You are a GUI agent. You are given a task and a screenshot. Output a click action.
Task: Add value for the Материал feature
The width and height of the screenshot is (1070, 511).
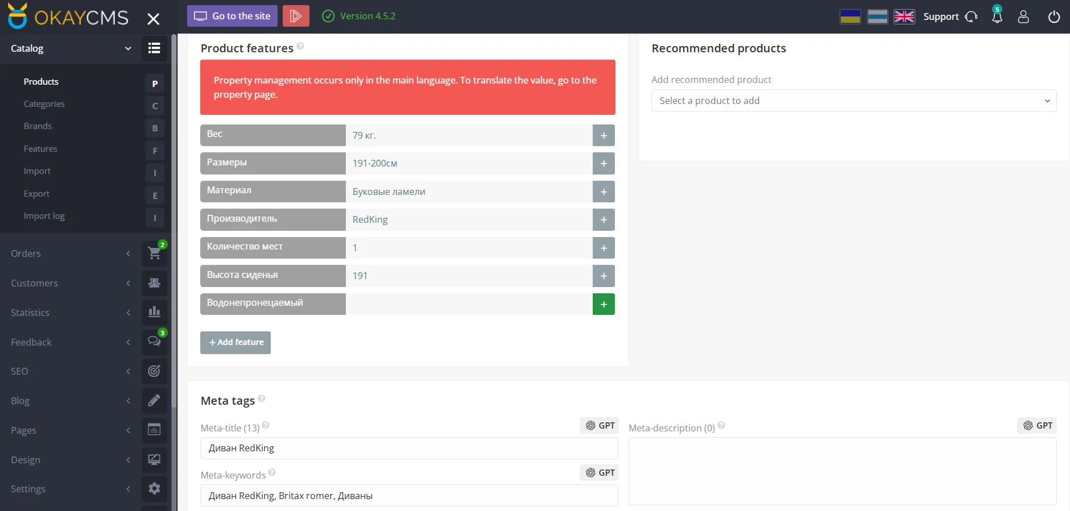(x=604, y=192)
